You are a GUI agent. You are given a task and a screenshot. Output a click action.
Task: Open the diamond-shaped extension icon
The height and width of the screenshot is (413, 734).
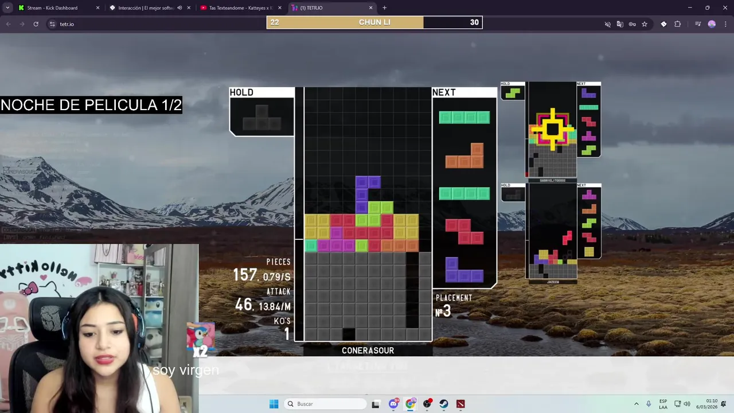click(x=663, y=24)
